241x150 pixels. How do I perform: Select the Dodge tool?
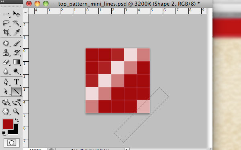pos(16,71)
